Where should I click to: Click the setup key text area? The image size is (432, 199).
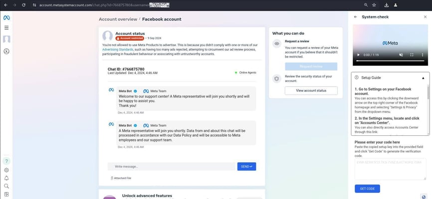point(390,169)
